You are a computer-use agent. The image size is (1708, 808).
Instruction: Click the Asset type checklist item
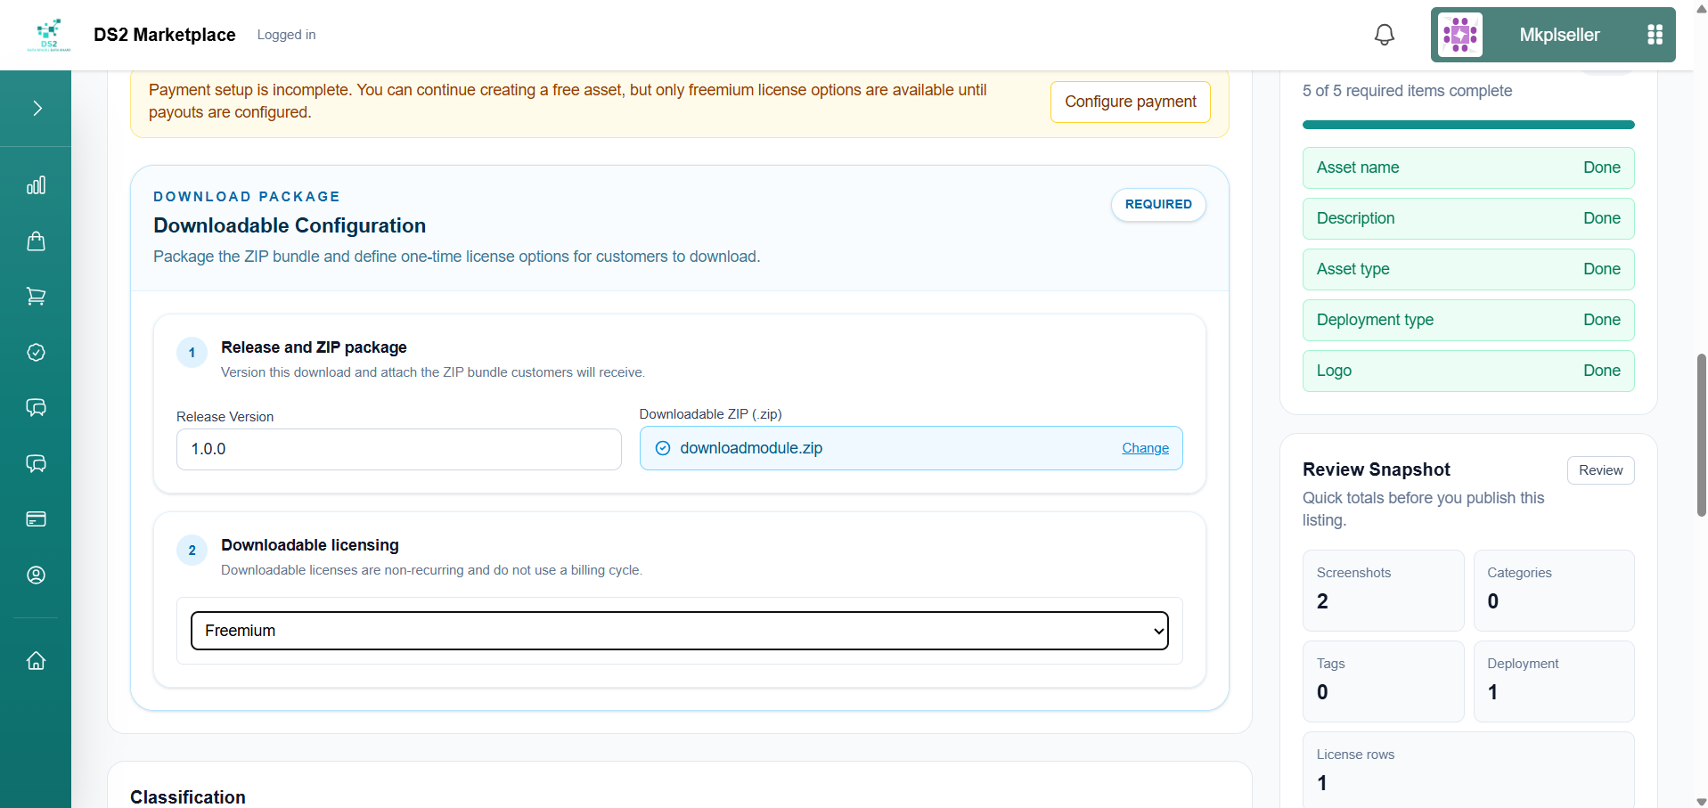(x=1467, y=269)
